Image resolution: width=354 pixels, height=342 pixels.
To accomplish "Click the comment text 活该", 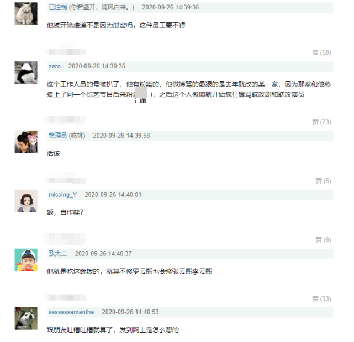I will pos(54,154).
